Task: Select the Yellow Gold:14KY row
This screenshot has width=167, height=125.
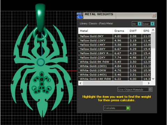Action: click(115, 45)
